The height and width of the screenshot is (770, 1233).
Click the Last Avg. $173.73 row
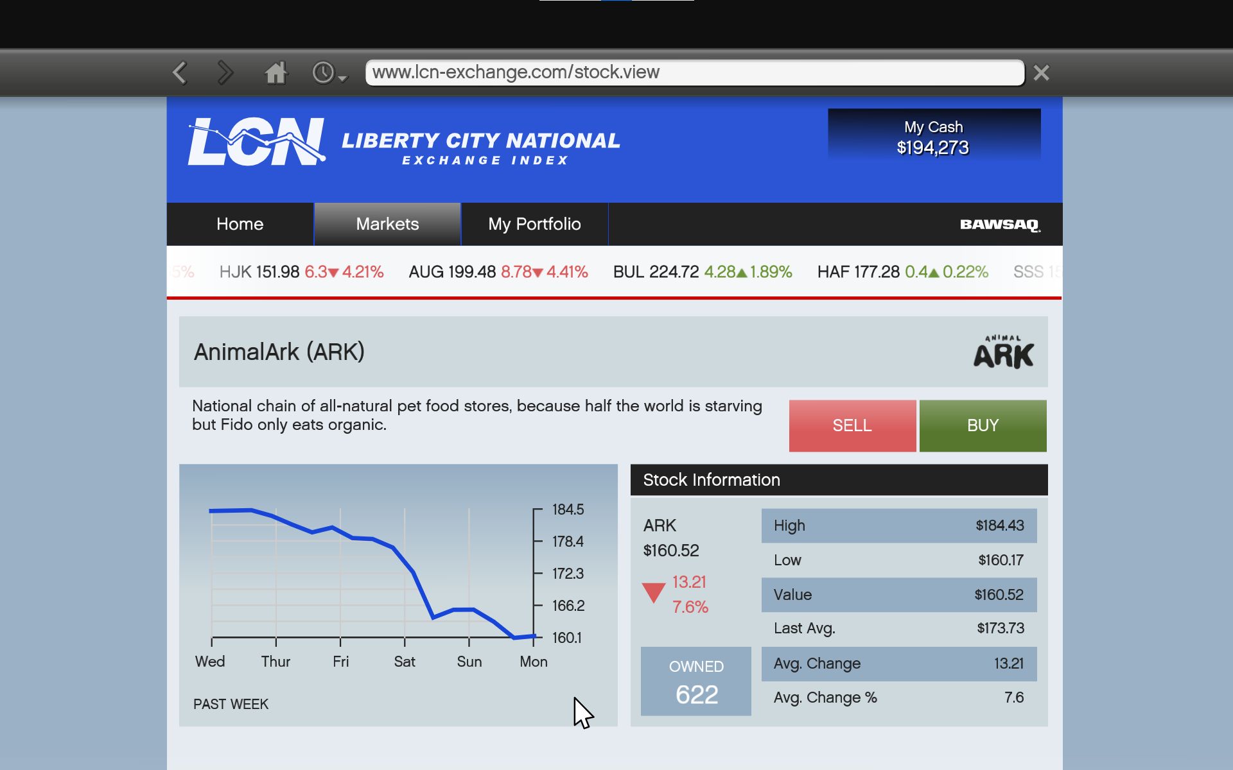point(898,628)
